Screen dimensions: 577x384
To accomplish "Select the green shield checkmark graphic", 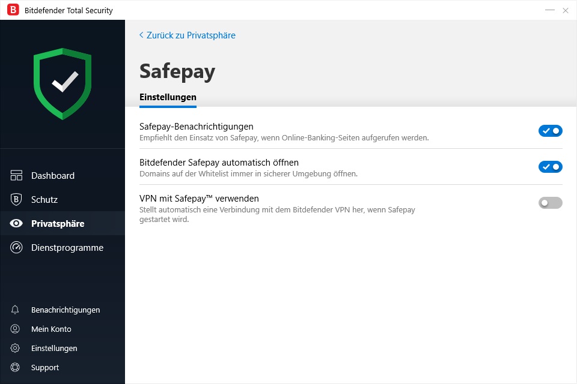I will [63, 83].
